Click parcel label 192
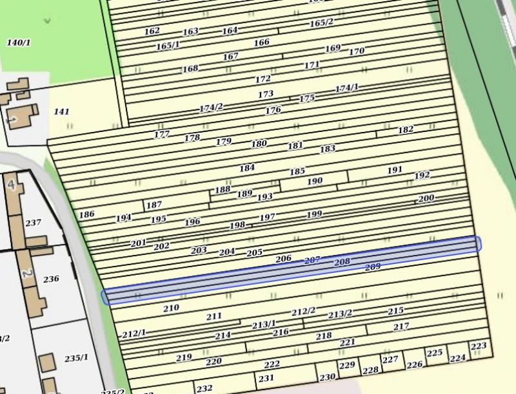516x394 pixels. (x=422, y=175)
